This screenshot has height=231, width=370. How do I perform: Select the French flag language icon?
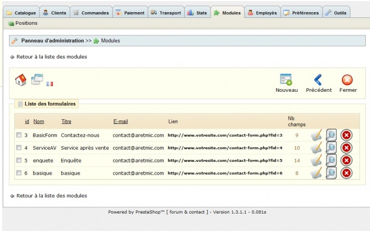pyautogui.click(x=50, y=83)
